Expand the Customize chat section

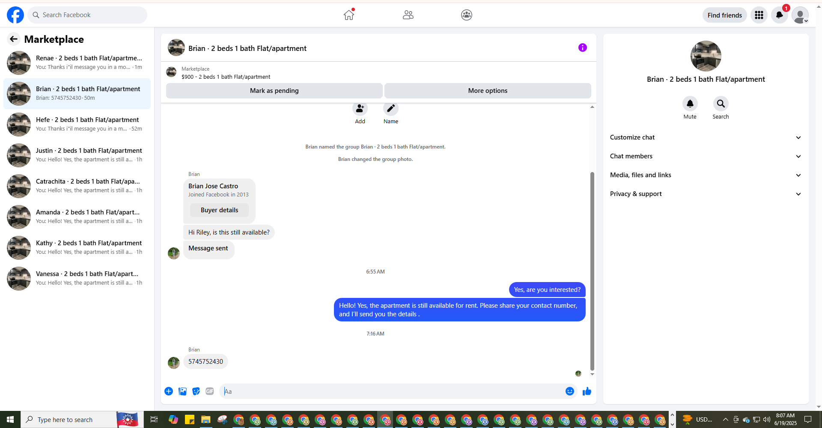(x=706, y=137)
